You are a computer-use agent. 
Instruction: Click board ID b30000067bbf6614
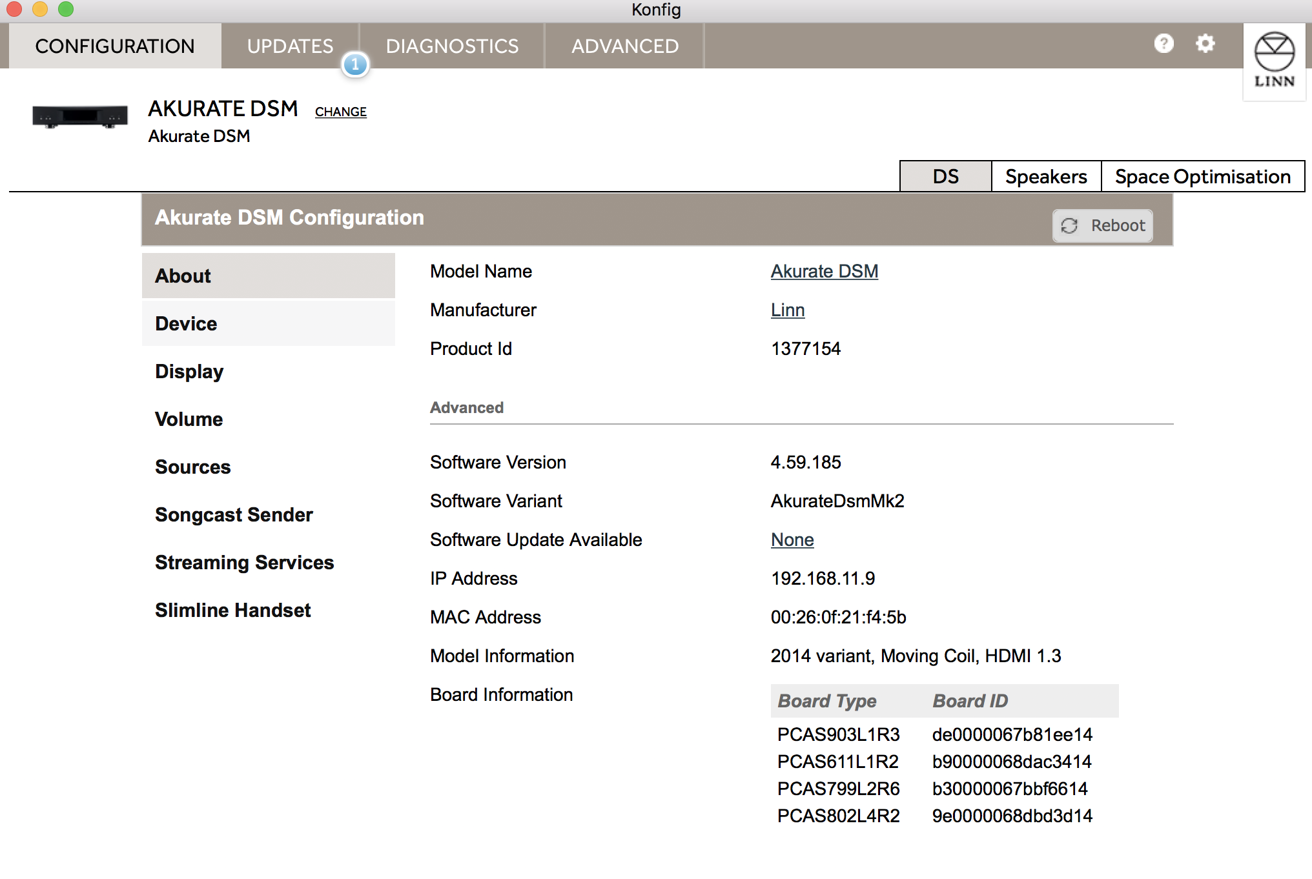click(x=1010, y=789)
